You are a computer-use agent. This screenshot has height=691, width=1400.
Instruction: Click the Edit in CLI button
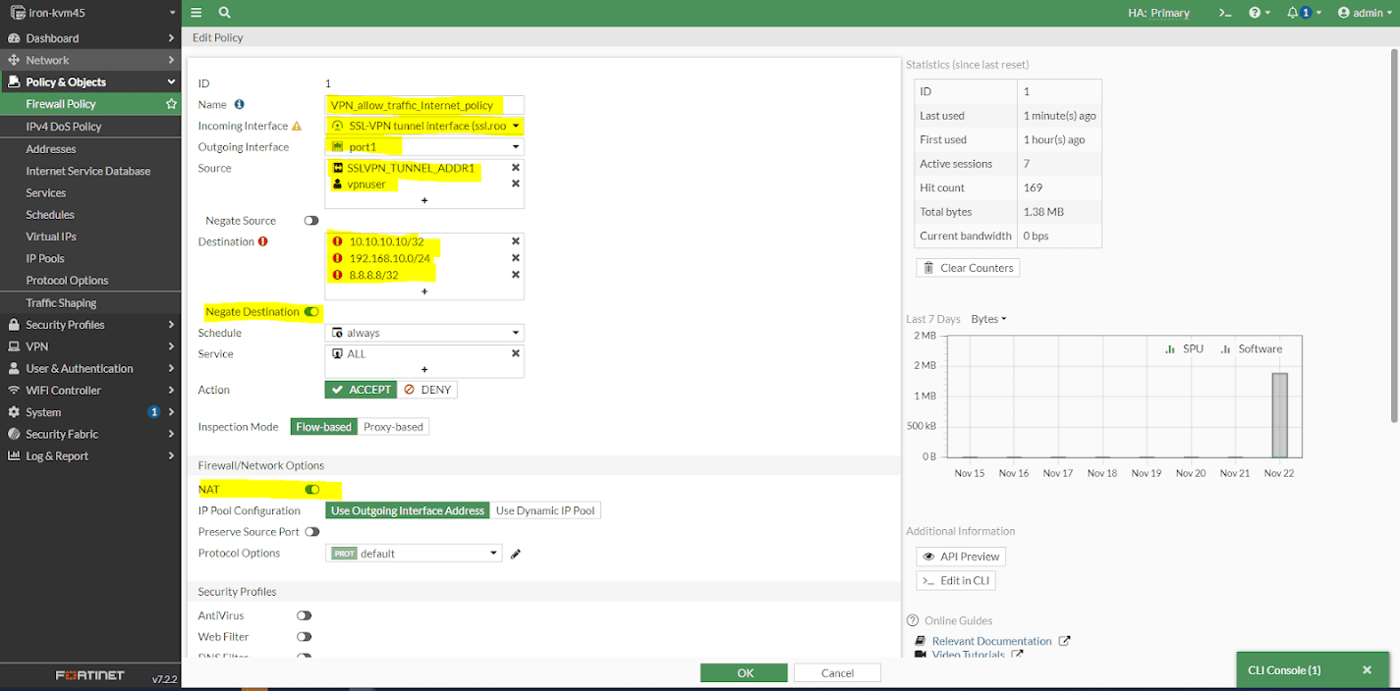[x=956, y=581]
